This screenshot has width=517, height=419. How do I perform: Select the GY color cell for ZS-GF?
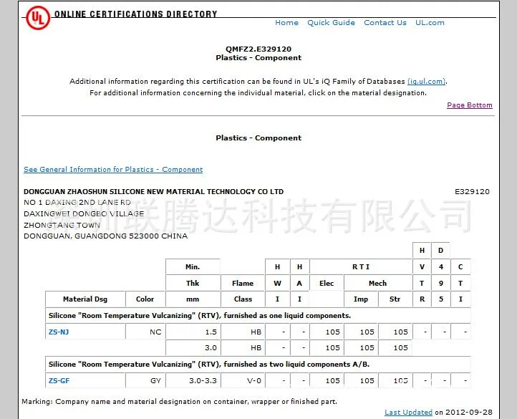[x=145, y=381]
